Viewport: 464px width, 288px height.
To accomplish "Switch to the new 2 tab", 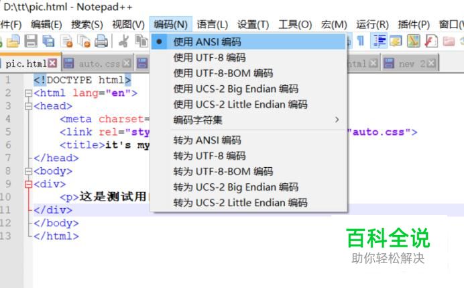I will click(x=411, y=64).
